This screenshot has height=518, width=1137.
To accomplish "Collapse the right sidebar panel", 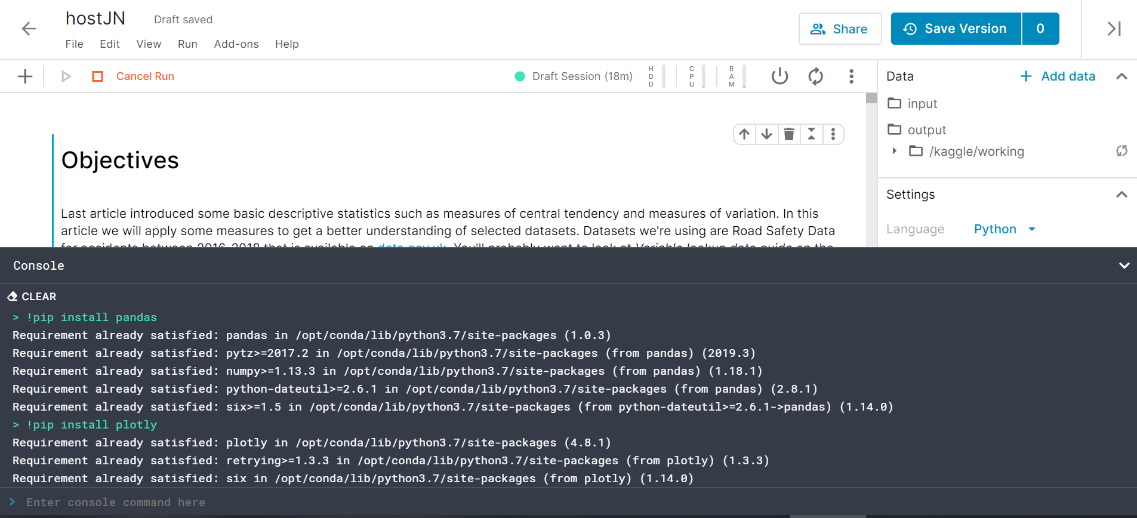I will (1114, 29).
